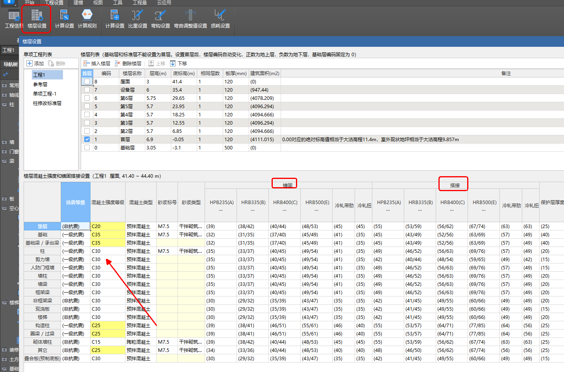Click 添加 to add a project
564x372 pixels.
tap(35, 63)
